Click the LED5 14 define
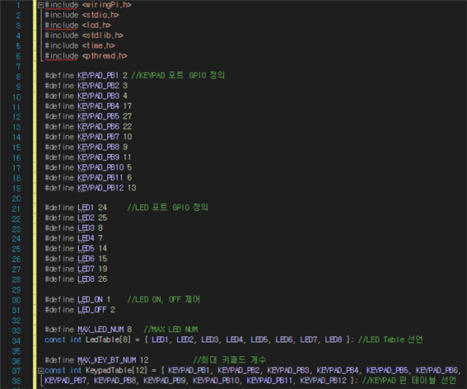 pos(76,249)
